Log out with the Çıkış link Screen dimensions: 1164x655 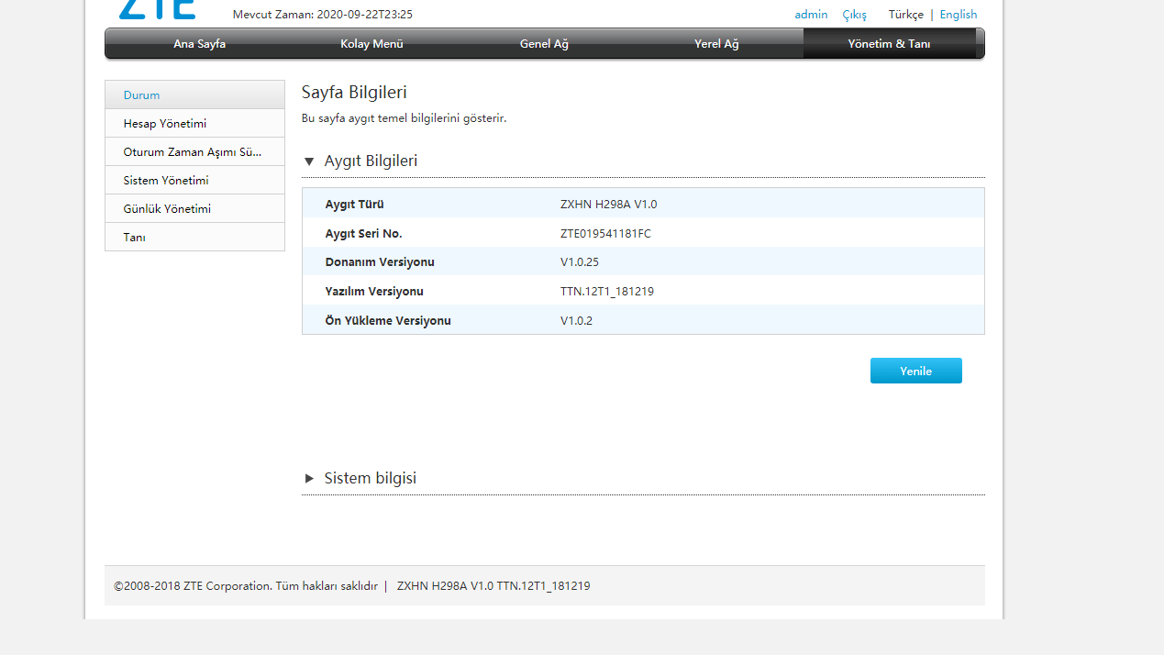854,15
